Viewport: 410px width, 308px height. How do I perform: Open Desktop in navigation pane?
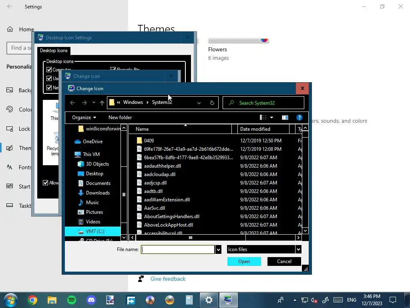click(x=94, y=174)
